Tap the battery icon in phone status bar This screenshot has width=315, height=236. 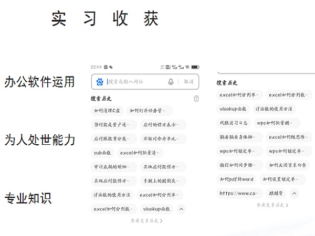[x=195, y=67]
